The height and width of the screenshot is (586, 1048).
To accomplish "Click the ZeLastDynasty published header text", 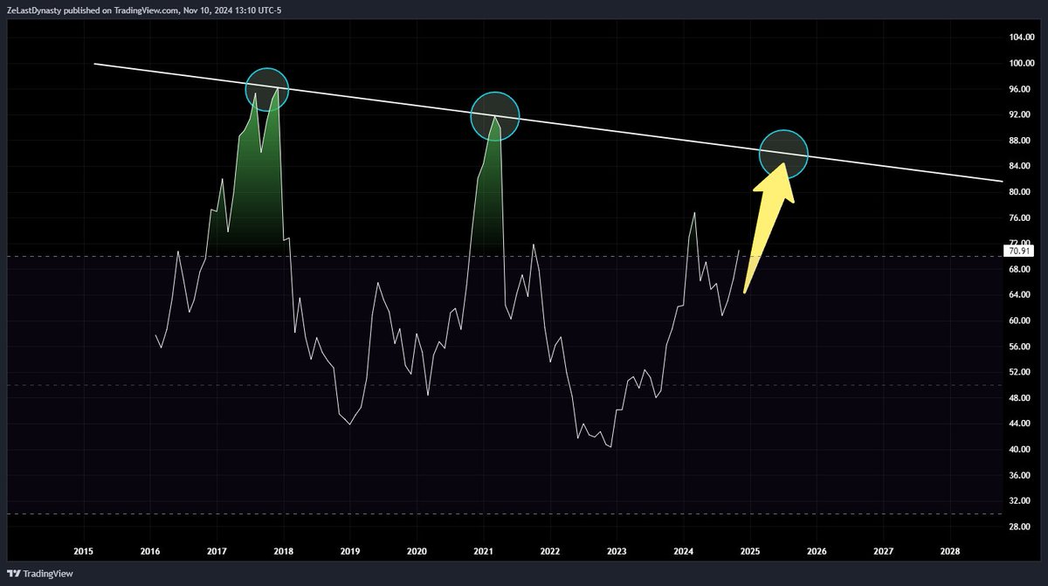I will [x=144, y=10].
